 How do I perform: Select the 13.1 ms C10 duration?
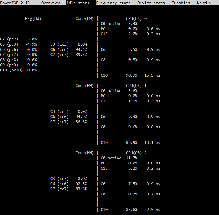point(152,142)
